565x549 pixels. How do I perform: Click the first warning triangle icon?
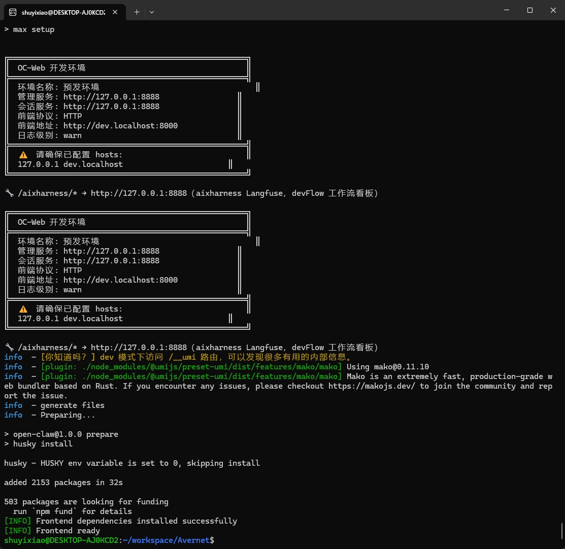[23, 155]
